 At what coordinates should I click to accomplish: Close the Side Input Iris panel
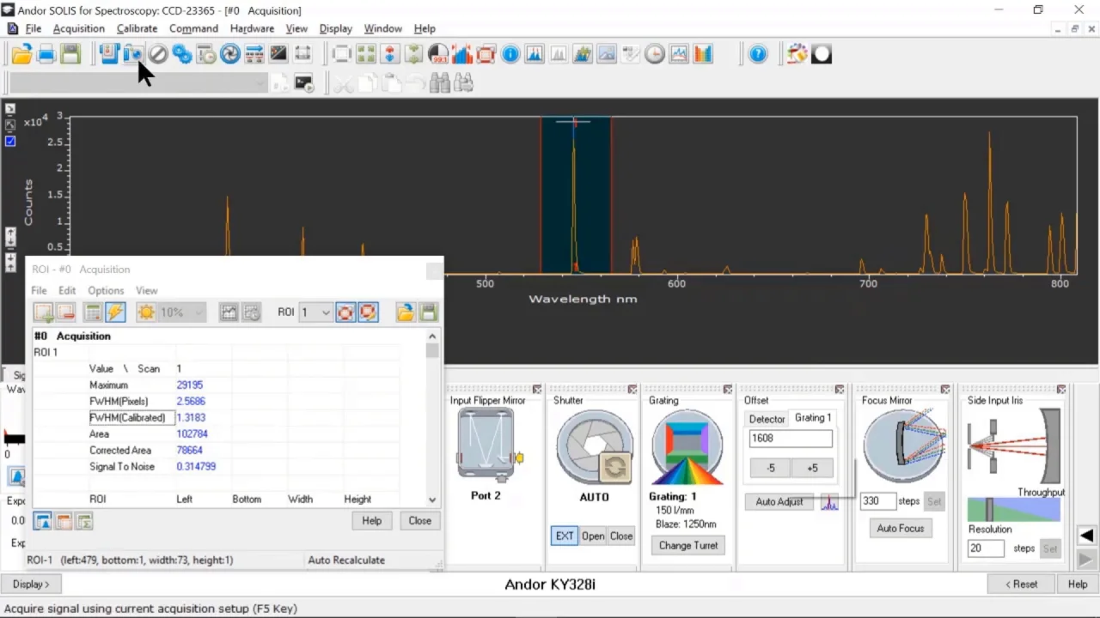[x=1061, y=389]
